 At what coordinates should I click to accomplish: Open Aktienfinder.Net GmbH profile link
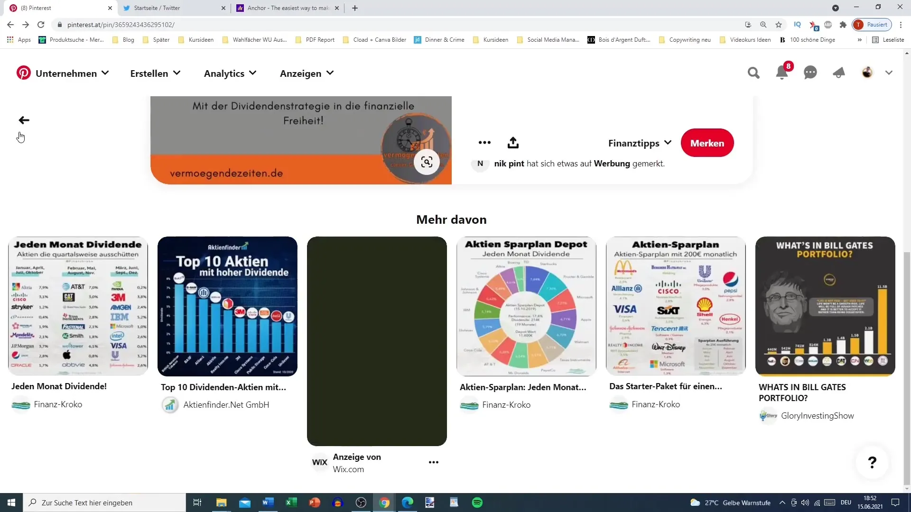pos(226,405)
